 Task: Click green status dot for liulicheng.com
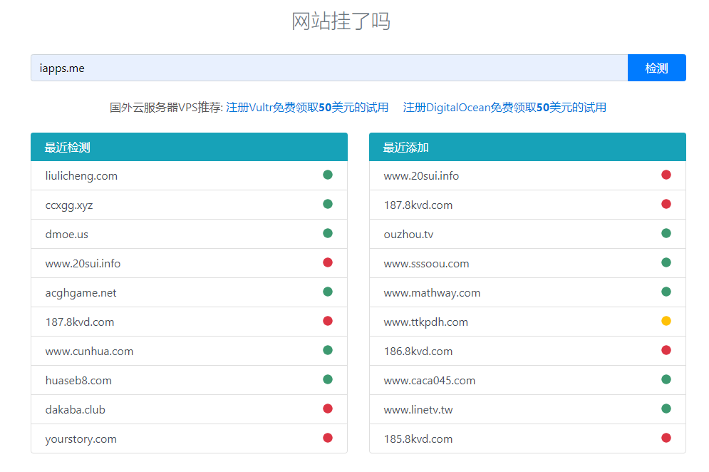(x=328, y=175)
